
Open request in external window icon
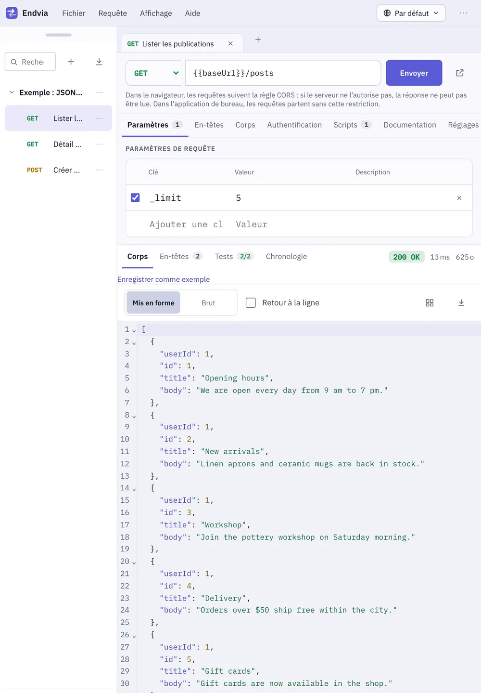460,73
